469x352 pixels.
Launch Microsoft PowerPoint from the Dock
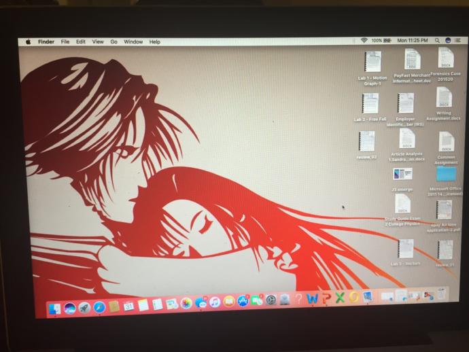click(x=327, y=298)
